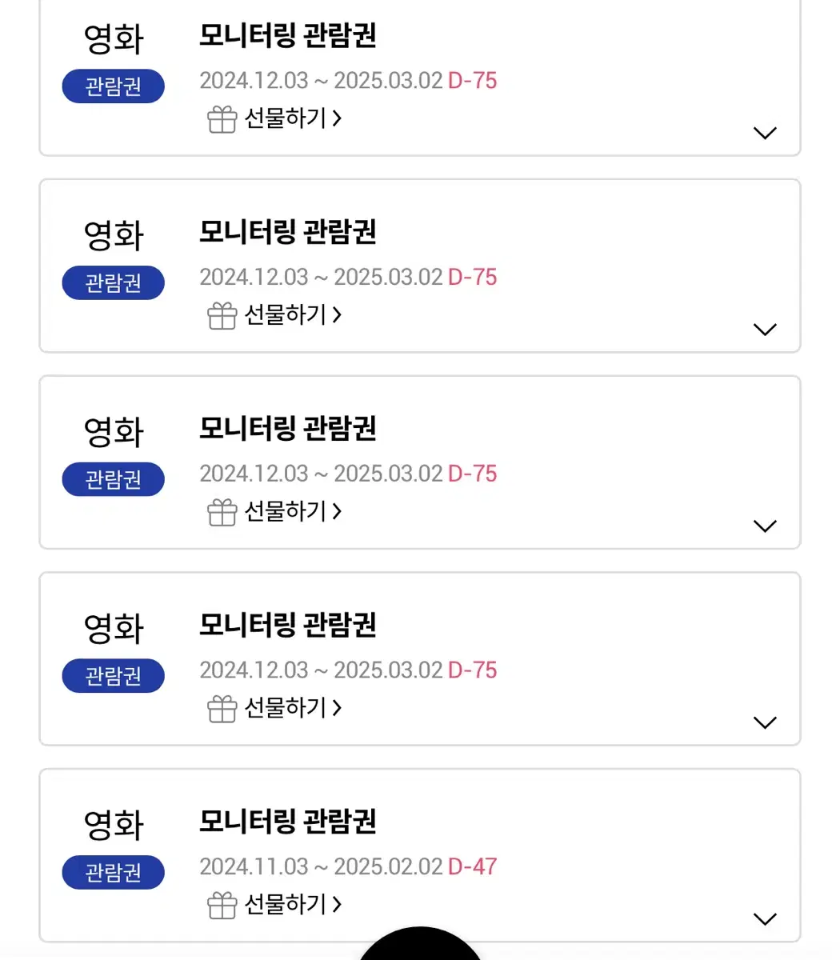The width and height of the screenshot is (840, 960).
Task: Expand the second 모니터링 관람권 card with its chevron
Action: (766, 330)
